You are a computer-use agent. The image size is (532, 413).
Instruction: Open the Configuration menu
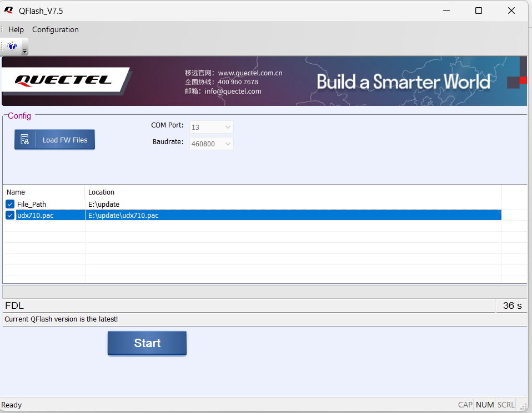56,29
